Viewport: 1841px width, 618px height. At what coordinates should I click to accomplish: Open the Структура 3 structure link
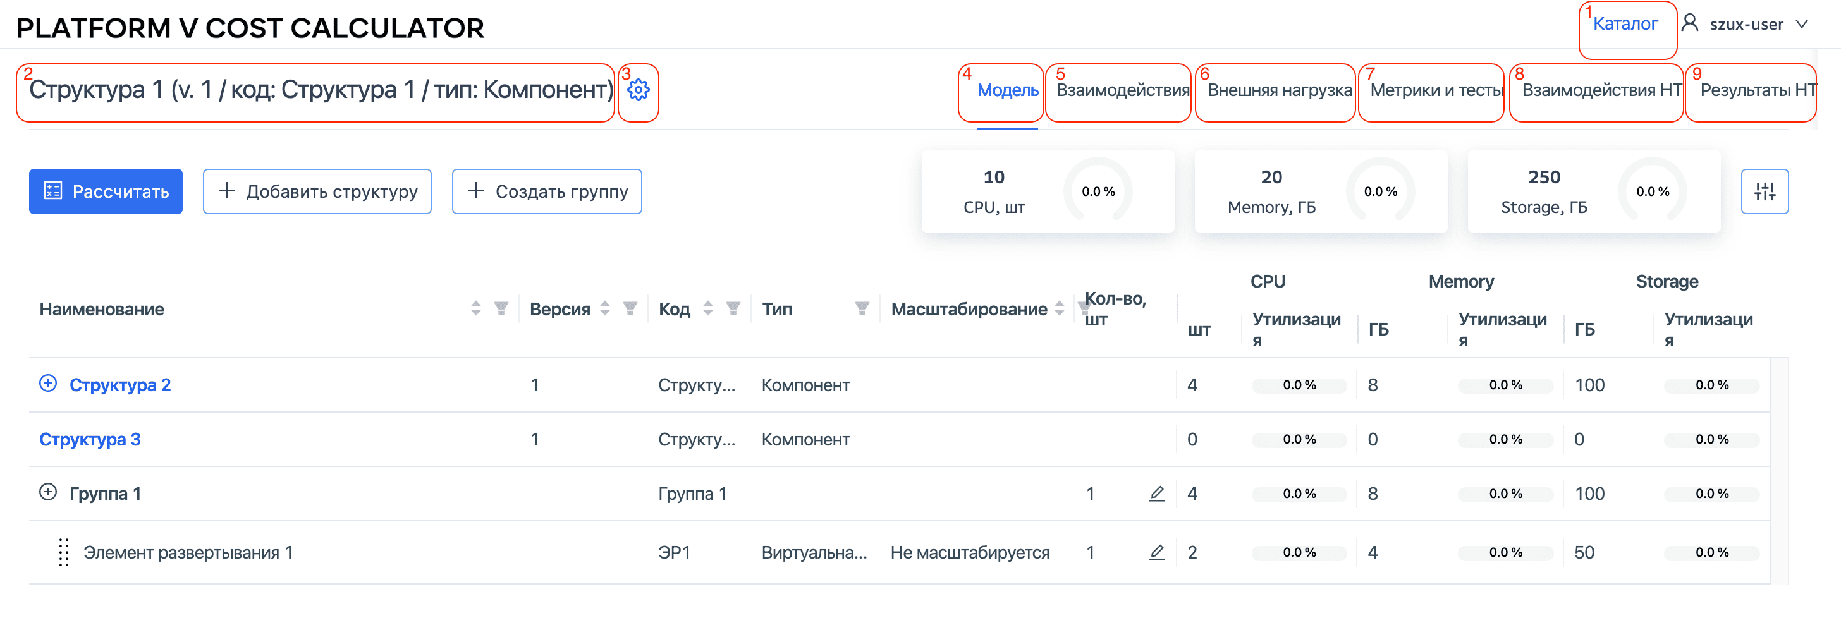90,439
